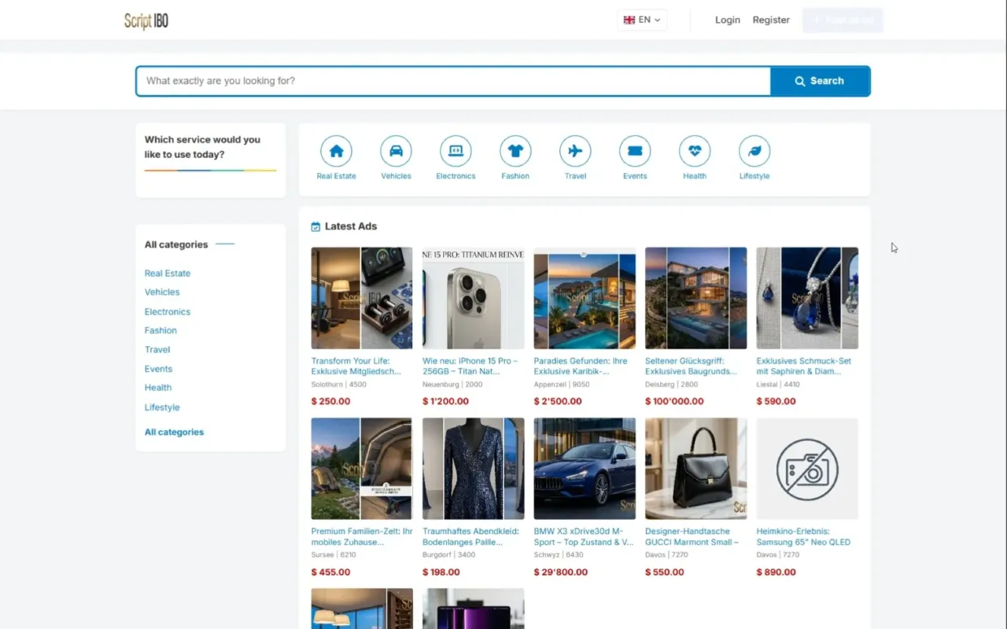Select the Vehicles car icon
The width and height of the screenshot is (1007, 629).
[396, 151]
